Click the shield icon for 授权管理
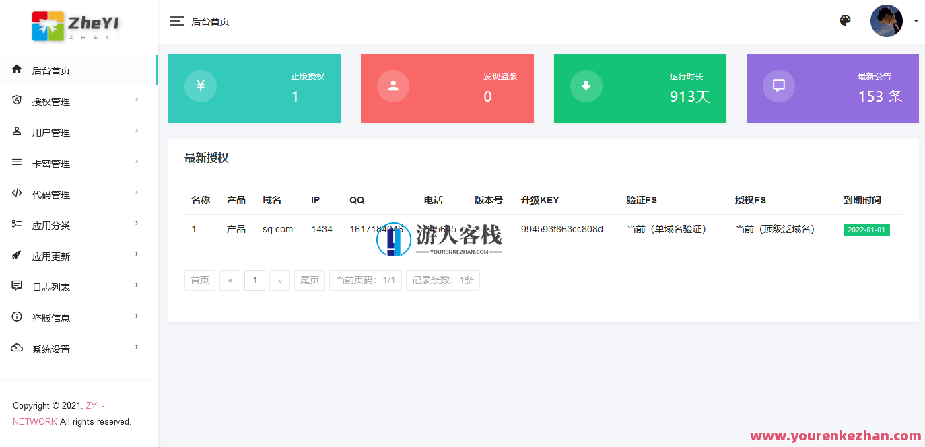925x447 pixels. pyautogui.click(x=16, y=100)
